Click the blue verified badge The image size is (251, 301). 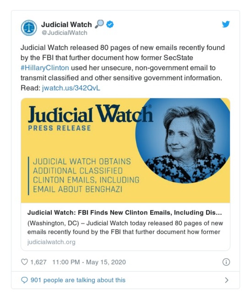tap(110, 25)
